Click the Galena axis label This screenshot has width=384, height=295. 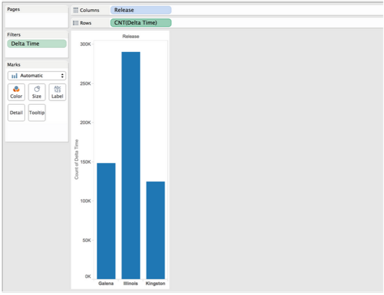click(x=106, y=283)
